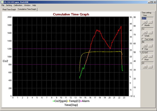Increase the Week with plus button
Screen dimensions: 157x111
tap(145, 46)
